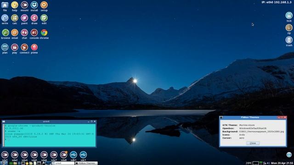Click the yellow star taskbar launcher
The height and width of the screenshot is (165, 294).
pyautogui.click(x=27, y=163)
